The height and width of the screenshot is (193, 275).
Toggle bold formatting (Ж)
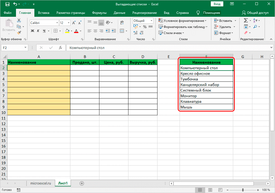click(33, 31)
